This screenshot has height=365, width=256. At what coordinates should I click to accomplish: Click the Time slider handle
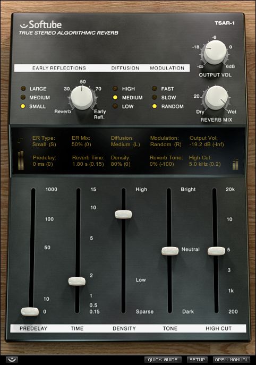[77, 281]
